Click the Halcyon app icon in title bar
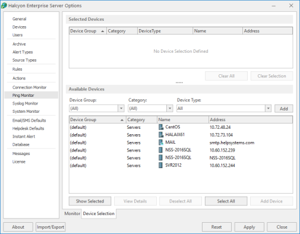This screenshot has height=234, width=300. (4, 5)
